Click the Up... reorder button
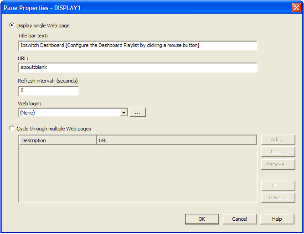This screenshot has width=304, height=234. [x=278, y=186]
